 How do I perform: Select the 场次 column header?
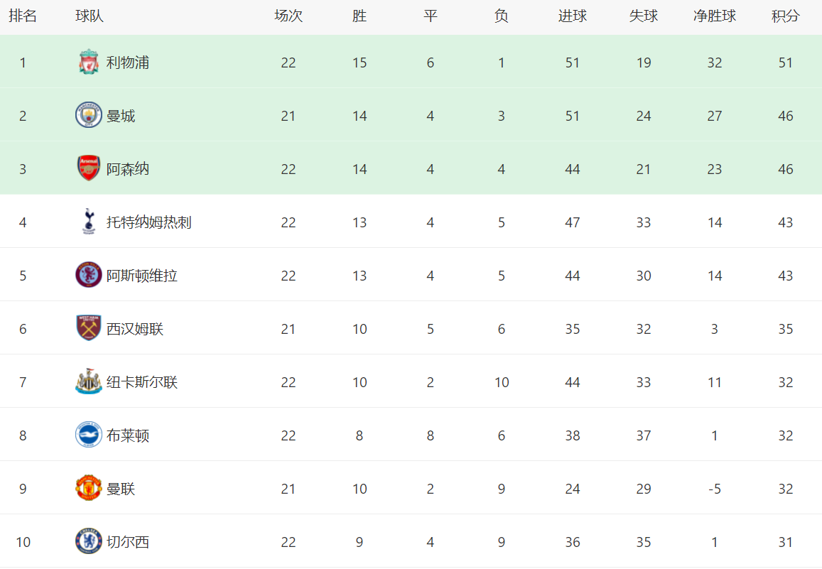pyautogui.click(x=288, y=16)
